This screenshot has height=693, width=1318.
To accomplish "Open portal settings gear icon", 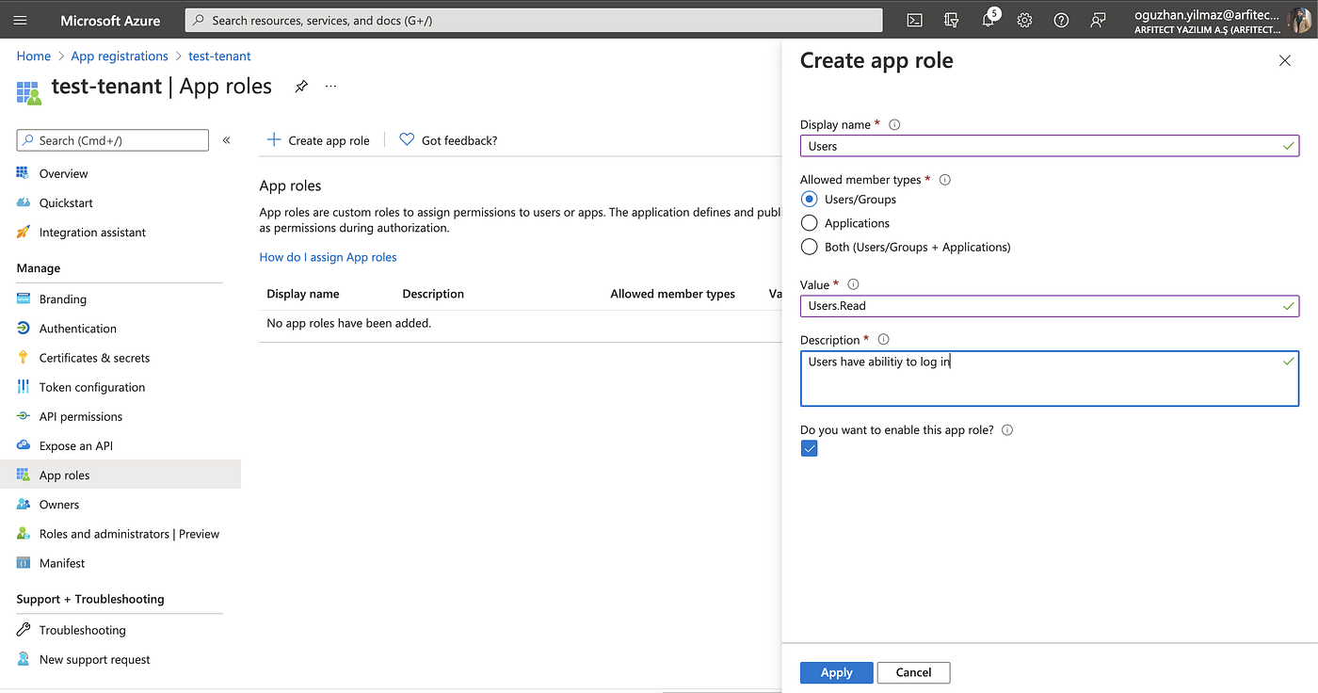I will [x=1024, y=20].
